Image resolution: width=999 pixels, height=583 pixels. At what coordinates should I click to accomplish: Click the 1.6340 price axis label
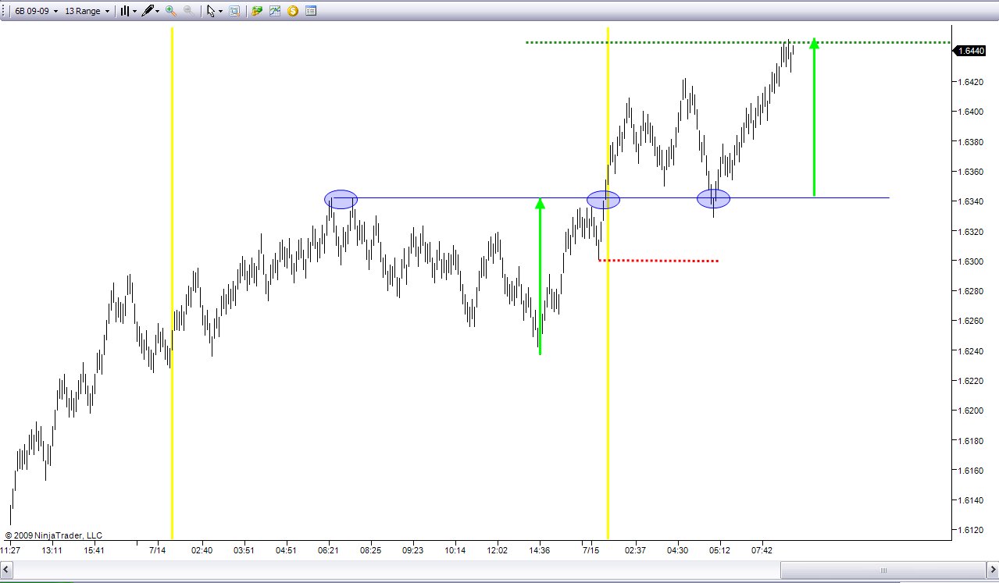[969, 201]
